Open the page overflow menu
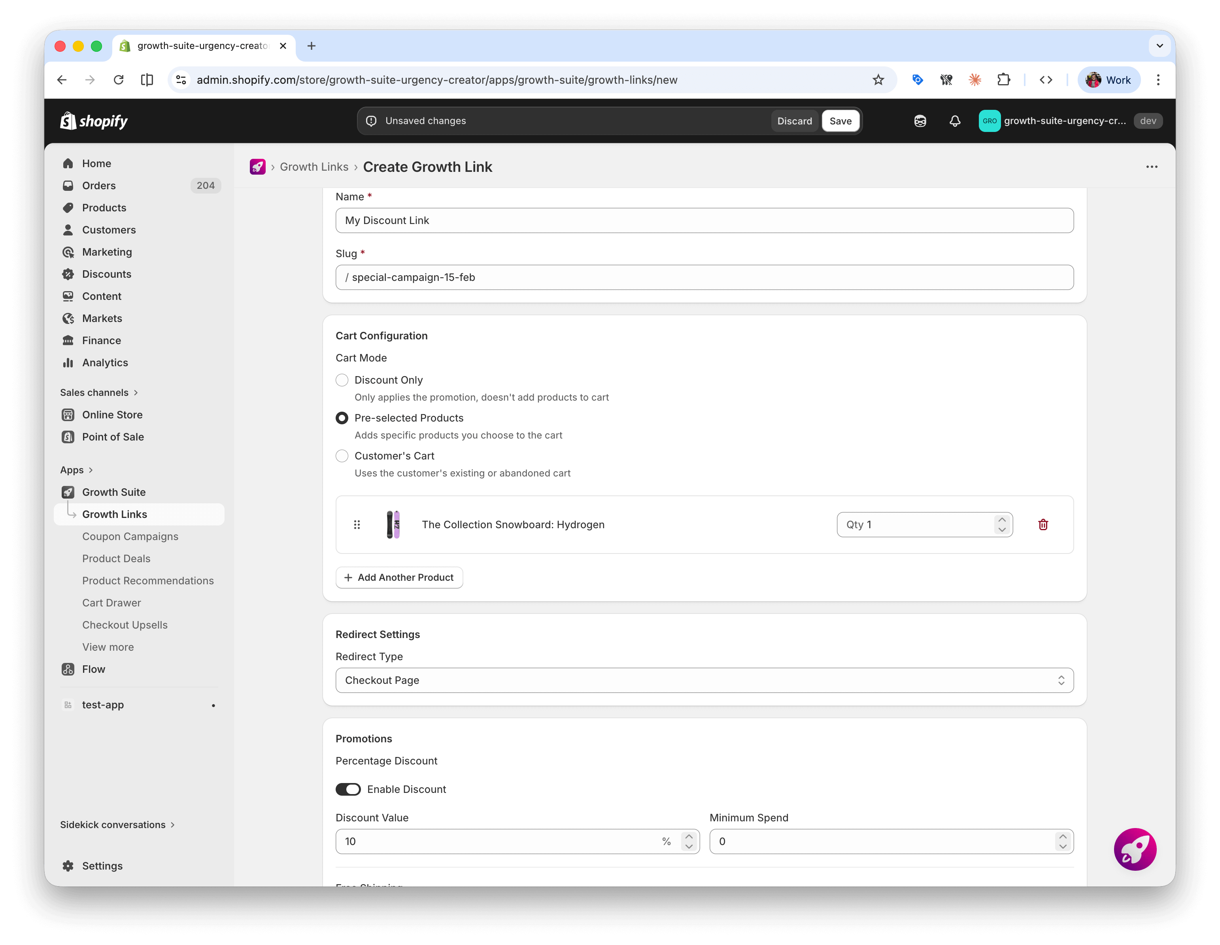Viewport: 1220px width, 945px height. click(x=1152, y=166)
